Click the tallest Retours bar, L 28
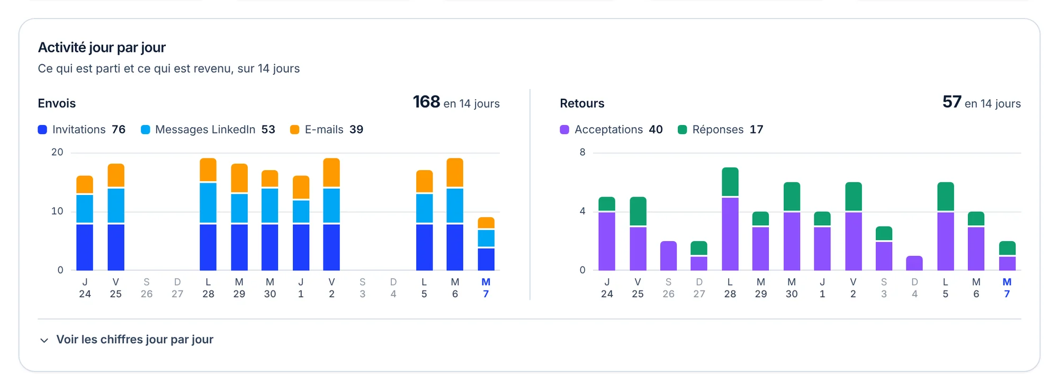The width and height of the screenshot is (1059, 390). click(730, 219)
